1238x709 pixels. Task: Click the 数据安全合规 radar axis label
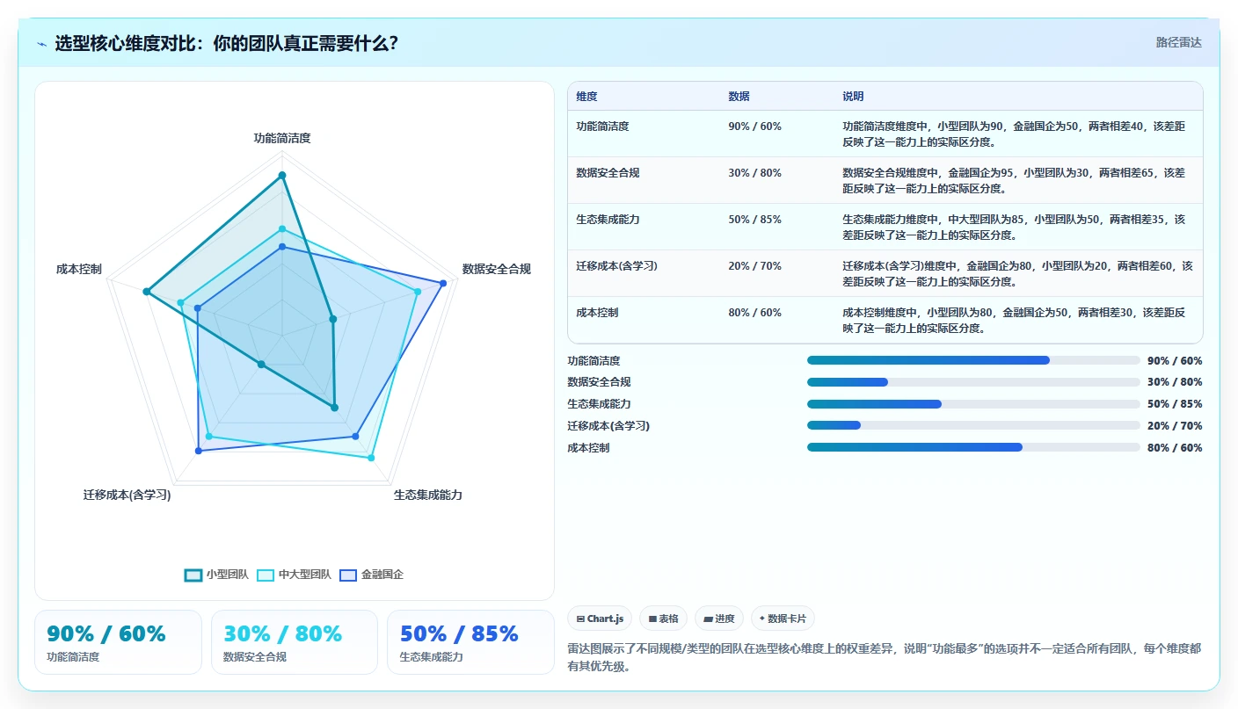[x=497, y=269]
